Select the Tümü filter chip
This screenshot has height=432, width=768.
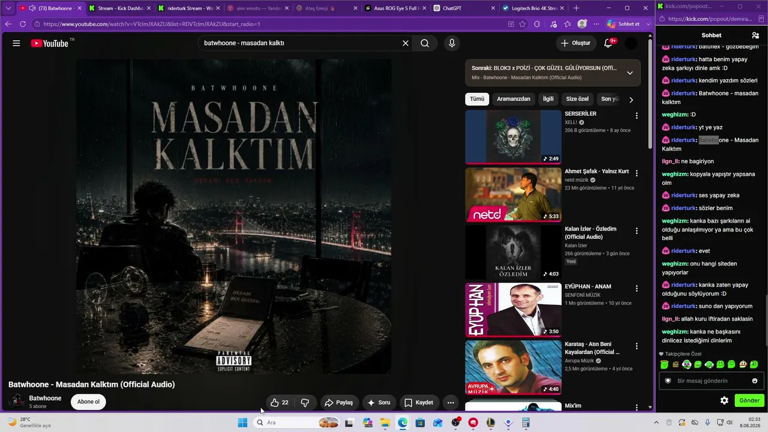477,99
